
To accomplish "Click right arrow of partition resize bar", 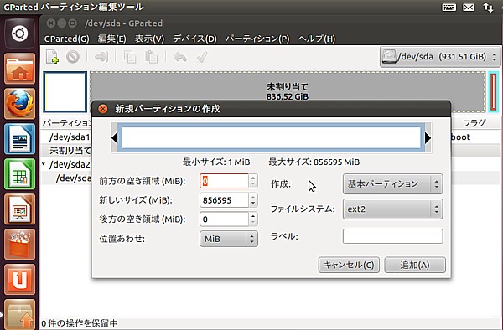I will pos(428,138).
